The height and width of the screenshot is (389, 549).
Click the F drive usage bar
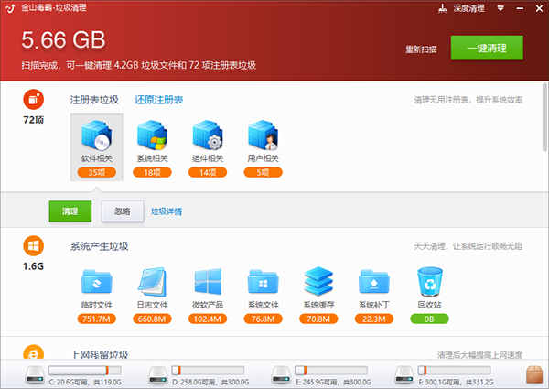coord(454,371)
